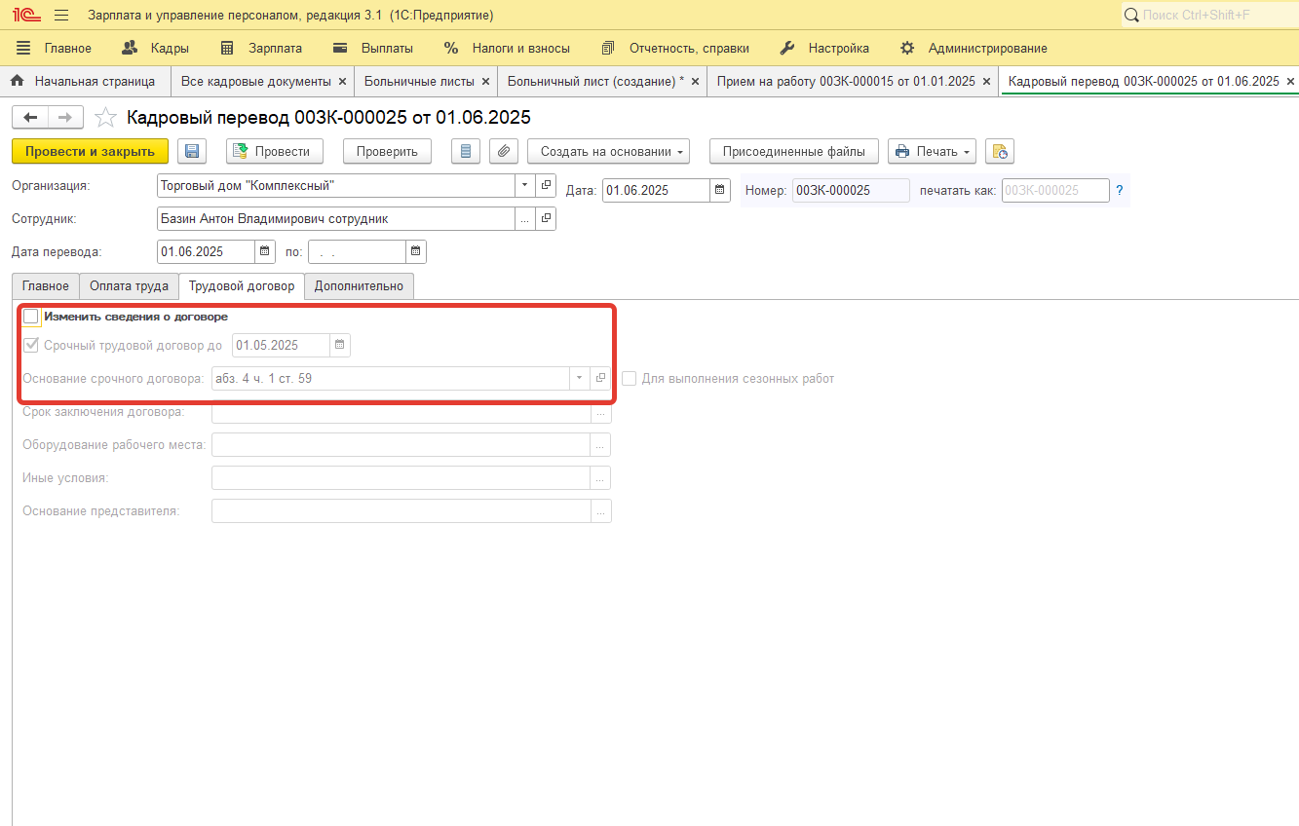Open the Организация record via its open icon
Viewport: 1299px width, 826px height.
click(x=546, y=185)
